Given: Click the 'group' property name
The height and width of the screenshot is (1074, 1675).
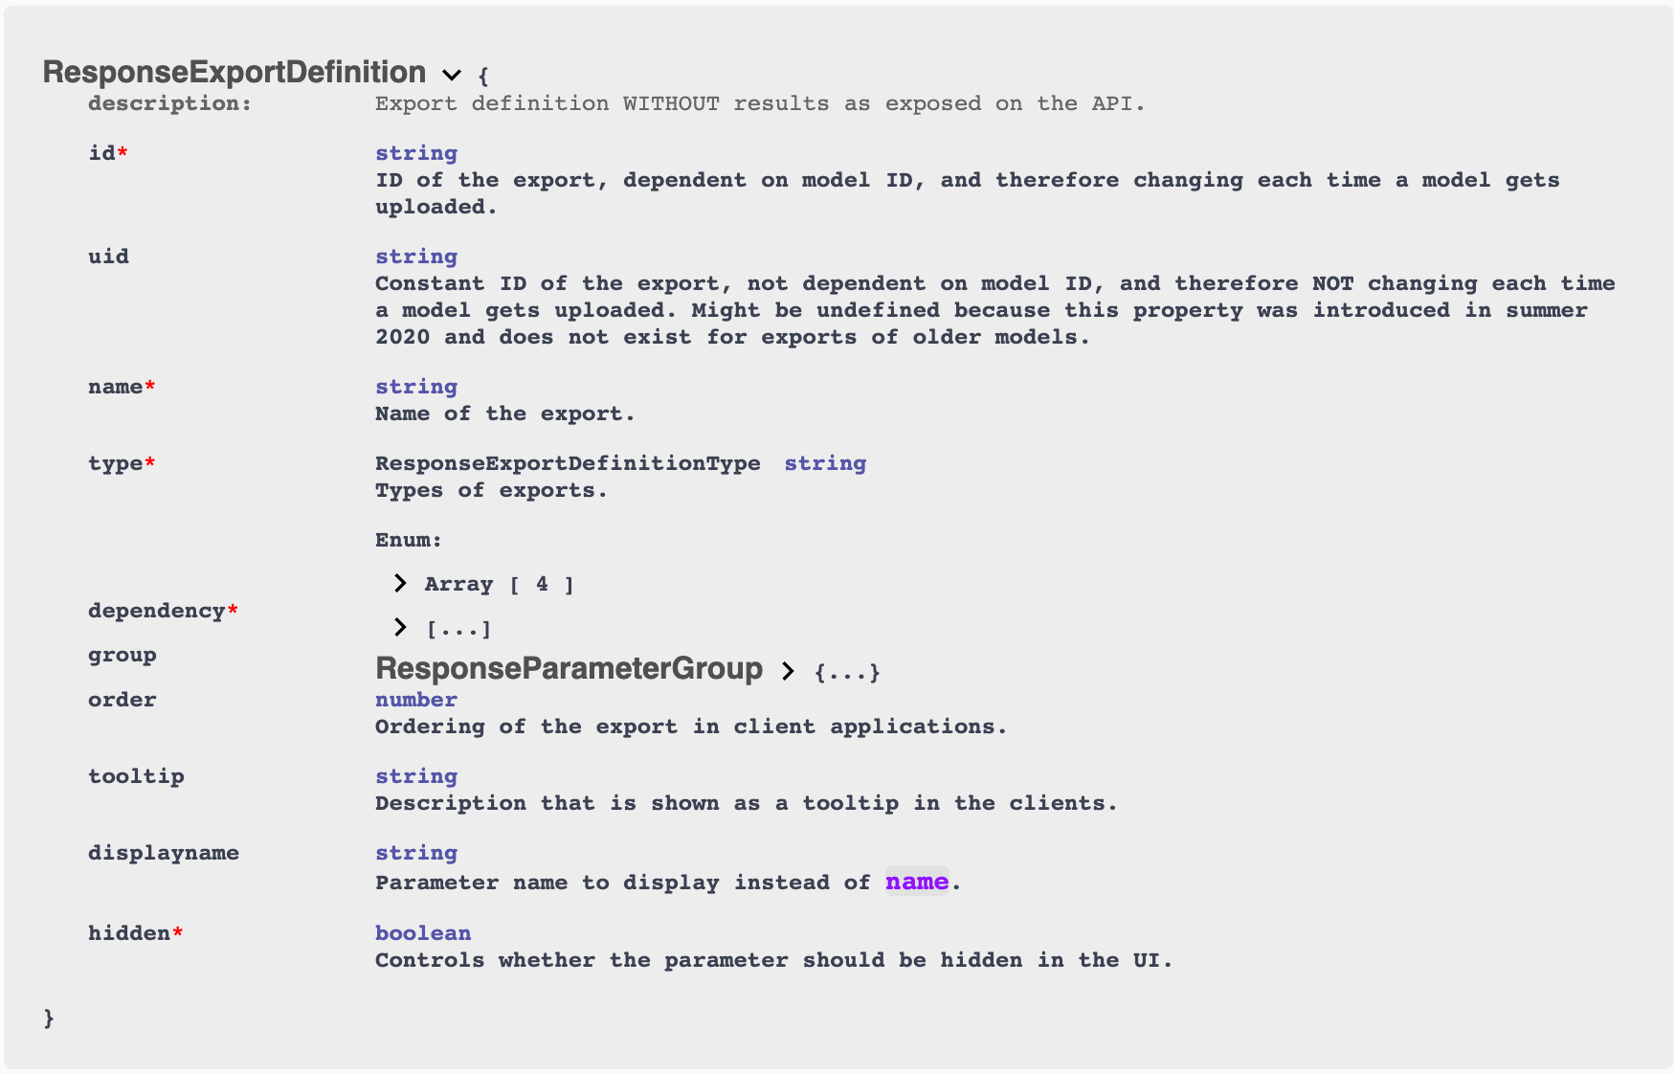Looking at the screenshot, I should tap(122, 656).
